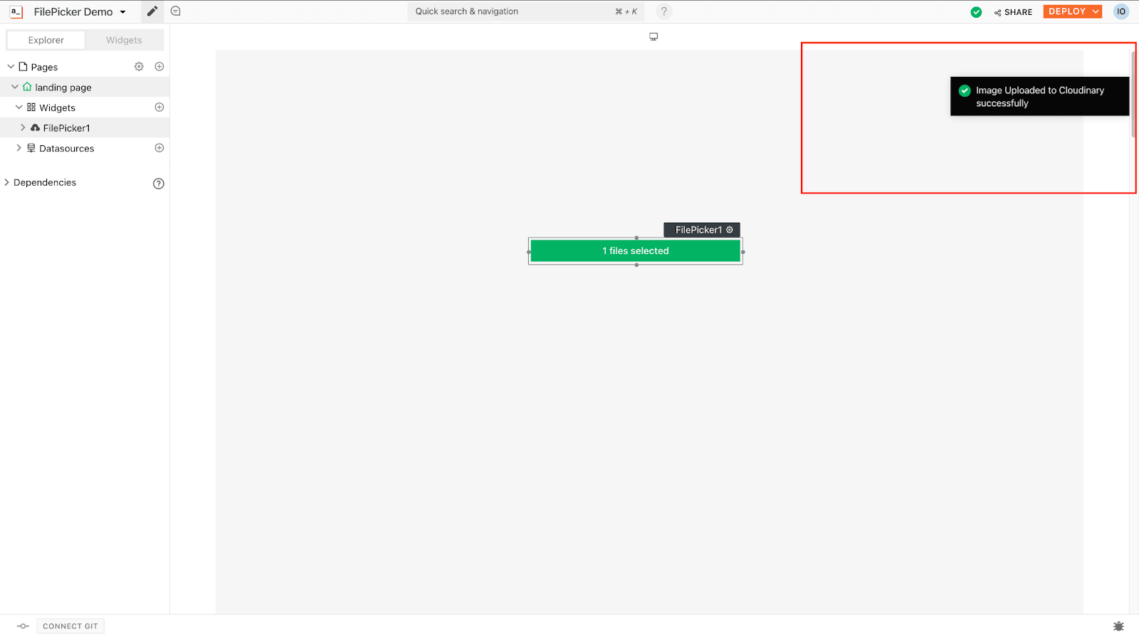Expand the Dependencies section
Screen dimensions: 1139x637
[7, 182]
